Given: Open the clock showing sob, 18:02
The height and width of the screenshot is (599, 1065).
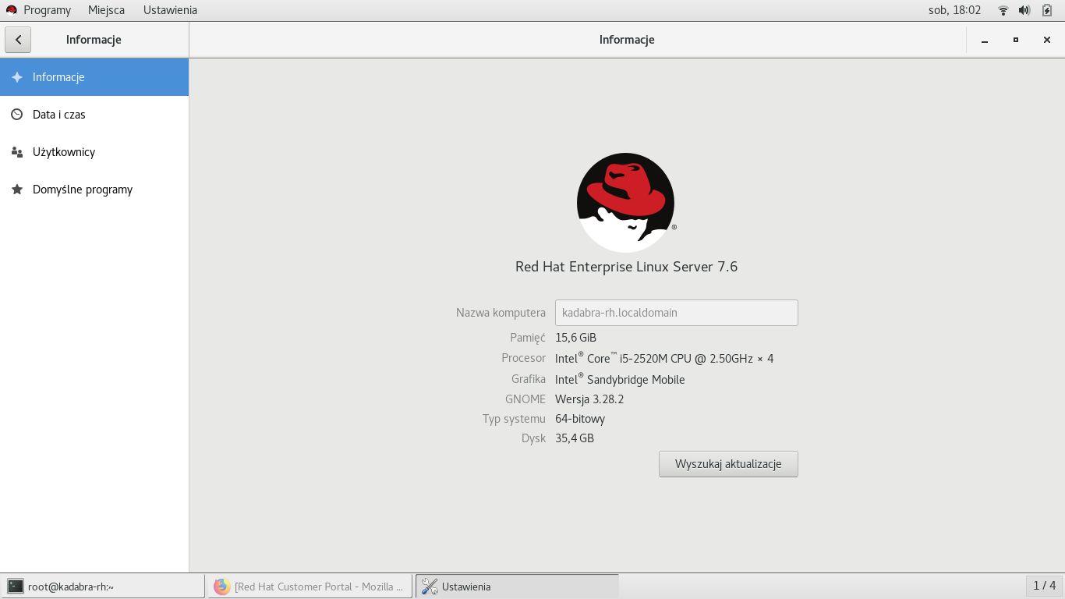Looking at the screenshot, I should click(954, 10).
